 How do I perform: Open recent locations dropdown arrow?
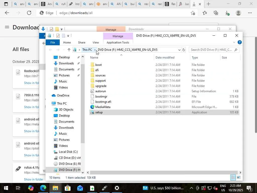(63, 50)
